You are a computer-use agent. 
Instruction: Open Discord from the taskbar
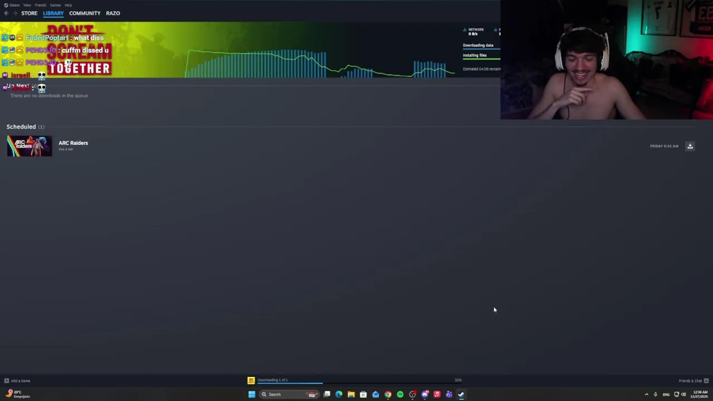click(424, 394)
